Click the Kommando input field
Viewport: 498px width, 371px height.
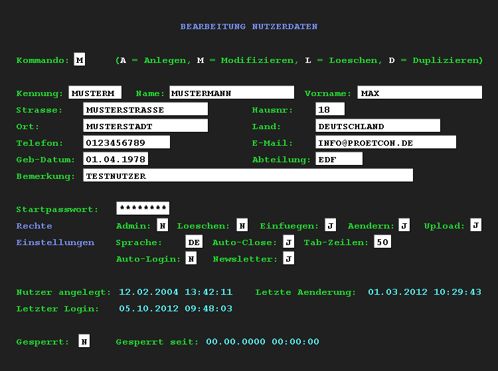pos(80,60)
